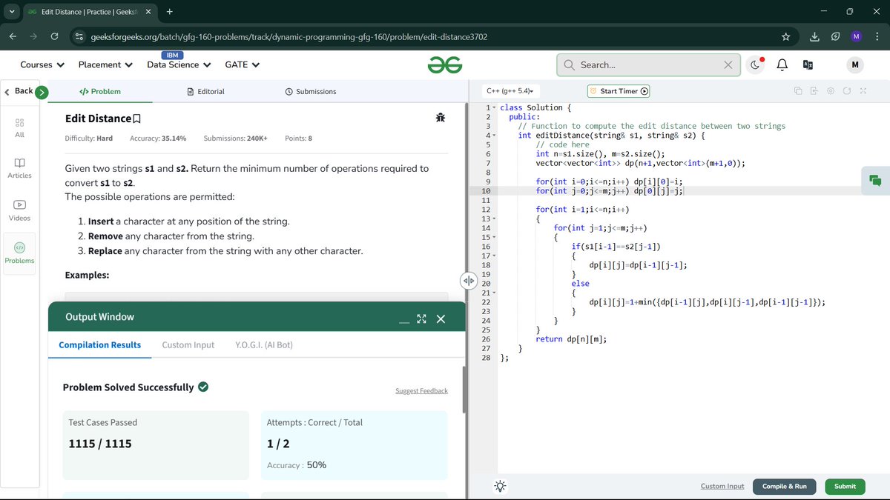Open the language translate icon
The width and height of the screenshot is (890, 500).
(x=808, y=65)
